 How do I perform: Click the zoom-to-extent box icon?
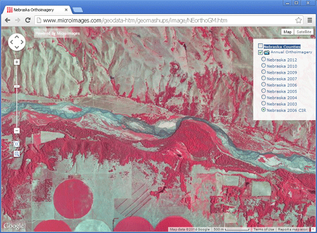click(x=16, y=144)
